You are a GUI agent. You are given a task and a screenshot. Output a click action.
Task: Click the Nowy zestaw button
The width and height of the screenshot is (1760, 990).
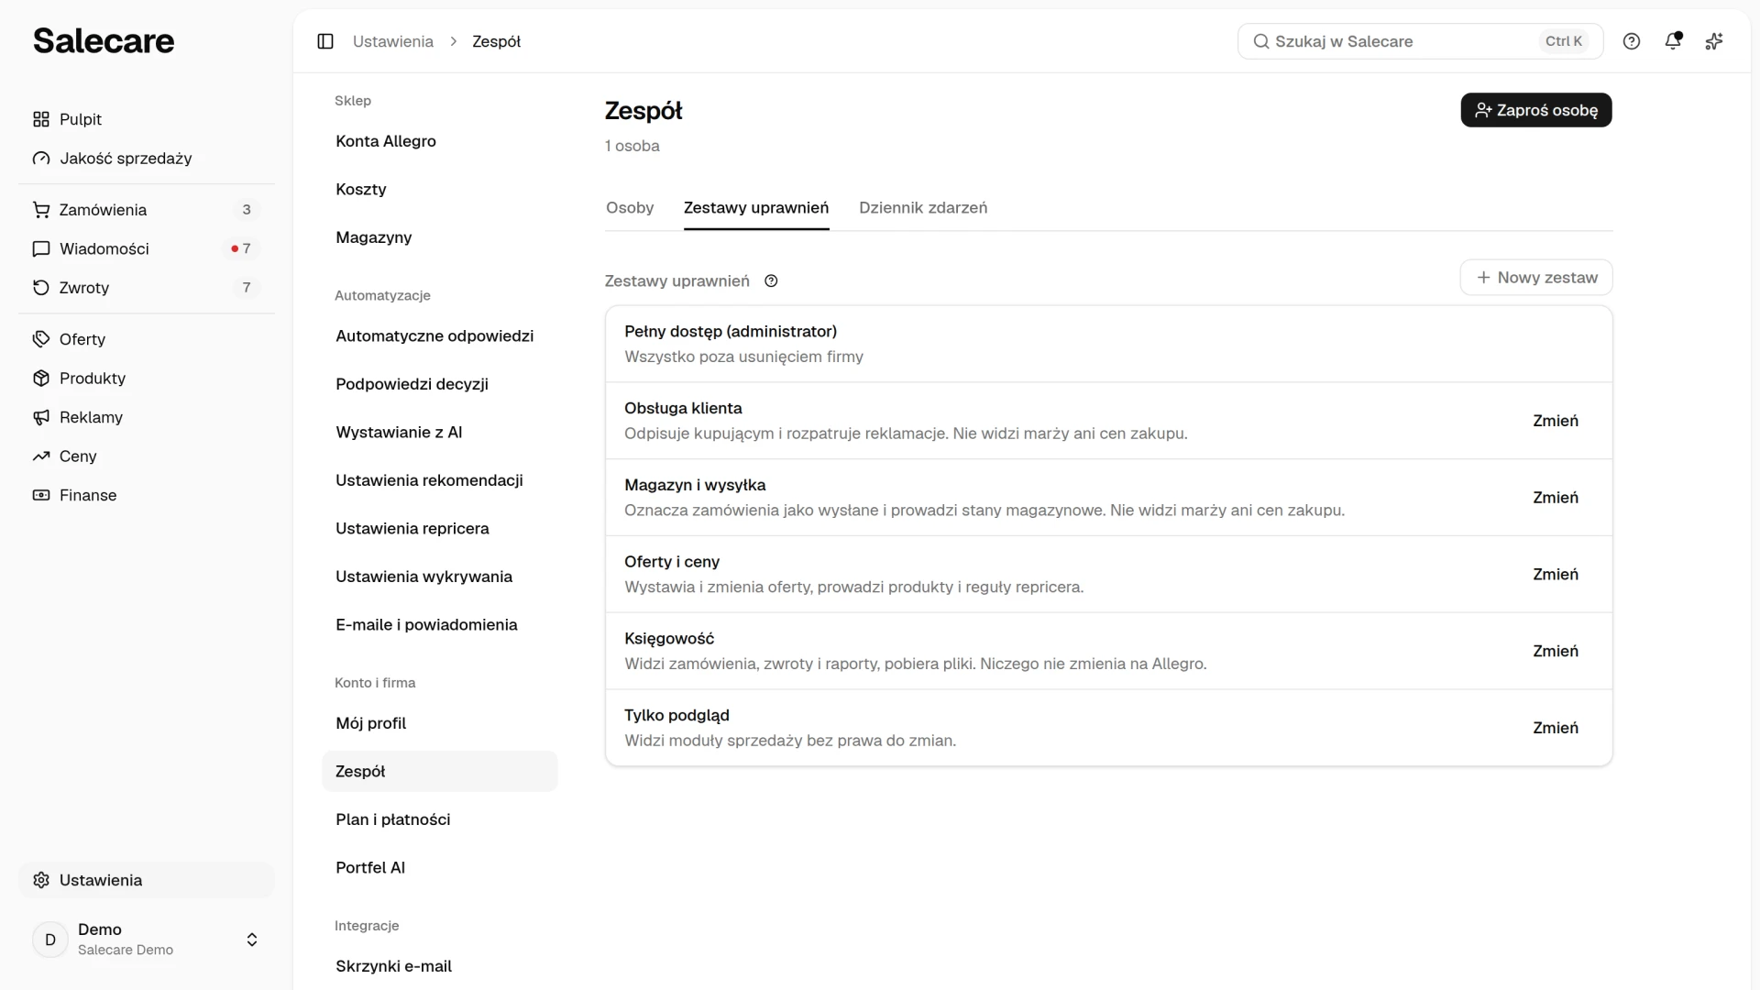pyautogui.click(x=1536, y=278)
